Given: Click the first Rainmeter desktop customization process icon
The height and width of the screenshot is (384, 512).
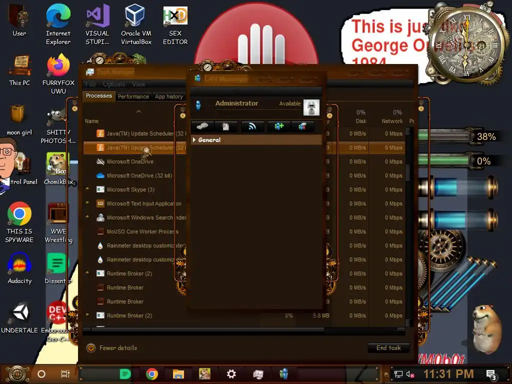Looking at the screenshot, I should point(100,245).
